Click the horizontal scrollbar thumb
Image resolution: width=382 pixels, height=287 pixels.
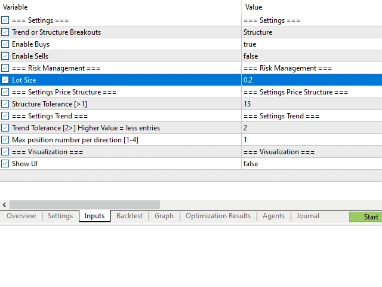click(85, 204)
